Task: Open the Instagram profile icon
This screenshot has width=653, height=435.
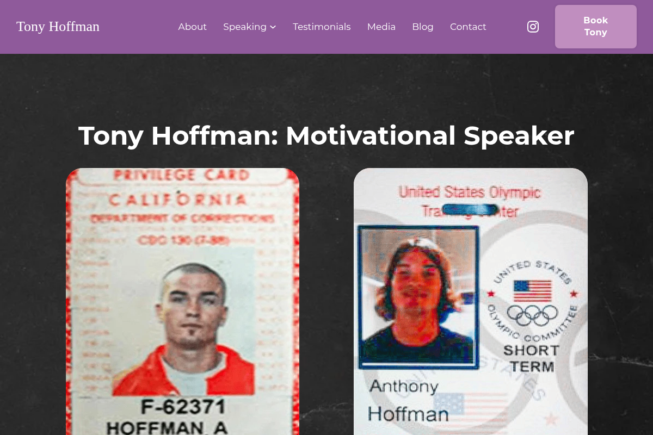Action: (x=533, y=27)
